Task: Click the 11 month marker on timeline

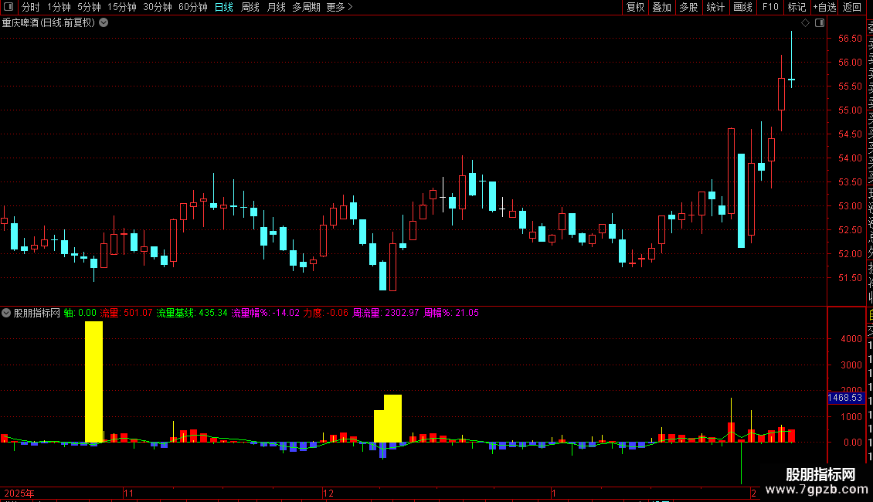Action: 128,493
